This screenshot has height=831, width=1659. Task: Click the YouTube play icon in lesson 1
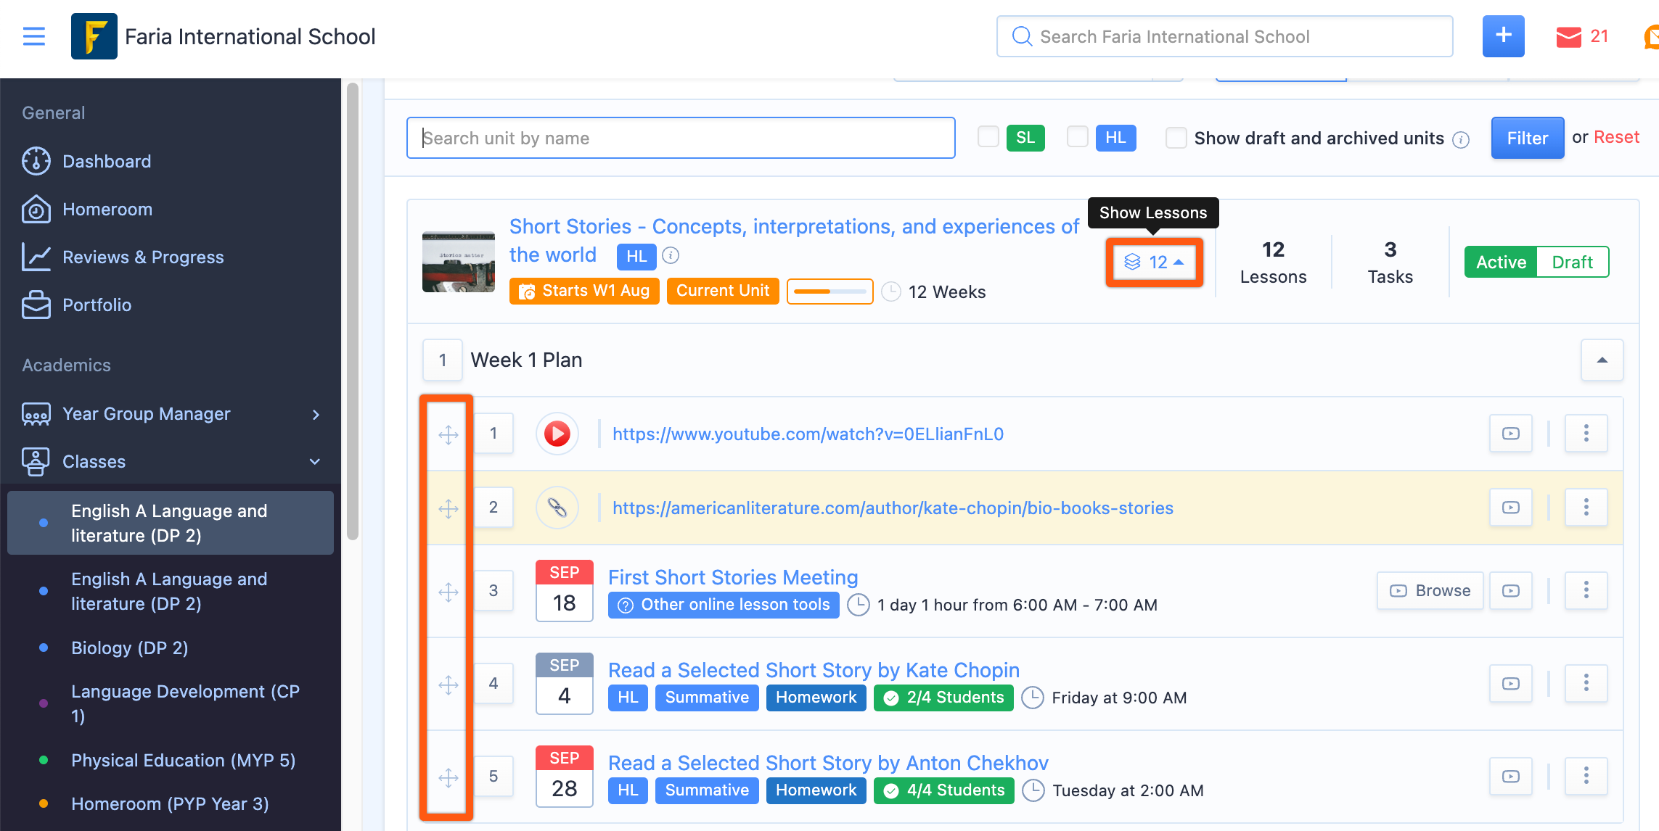click(557, 434)
